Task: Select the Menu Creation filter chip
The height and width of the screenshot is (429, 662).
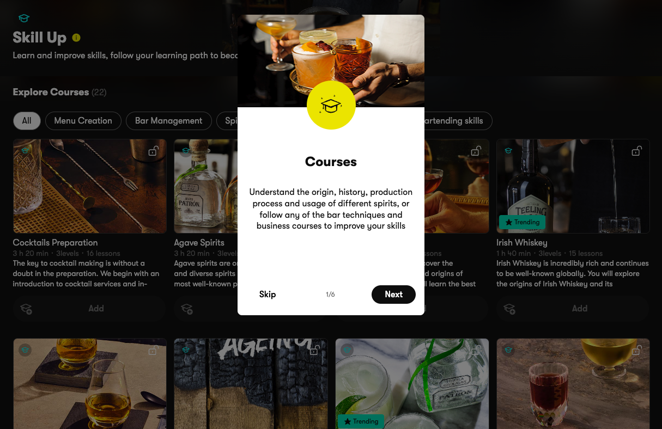Action: click(83, 121)
